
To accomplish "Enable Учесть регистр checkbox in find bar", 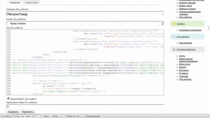I will (84, 116).
